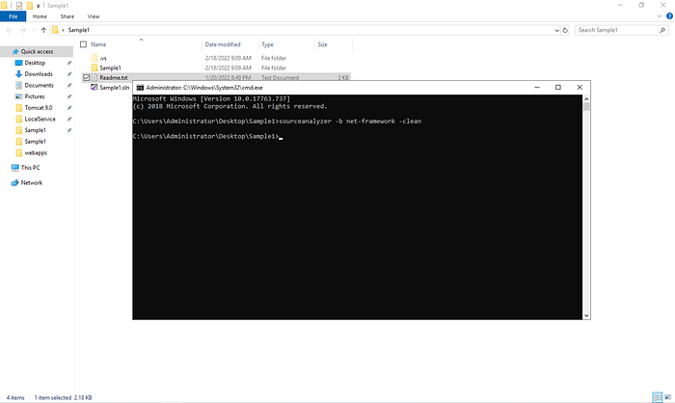
Task: Select the Readme.txt file name
Action: 114,78
